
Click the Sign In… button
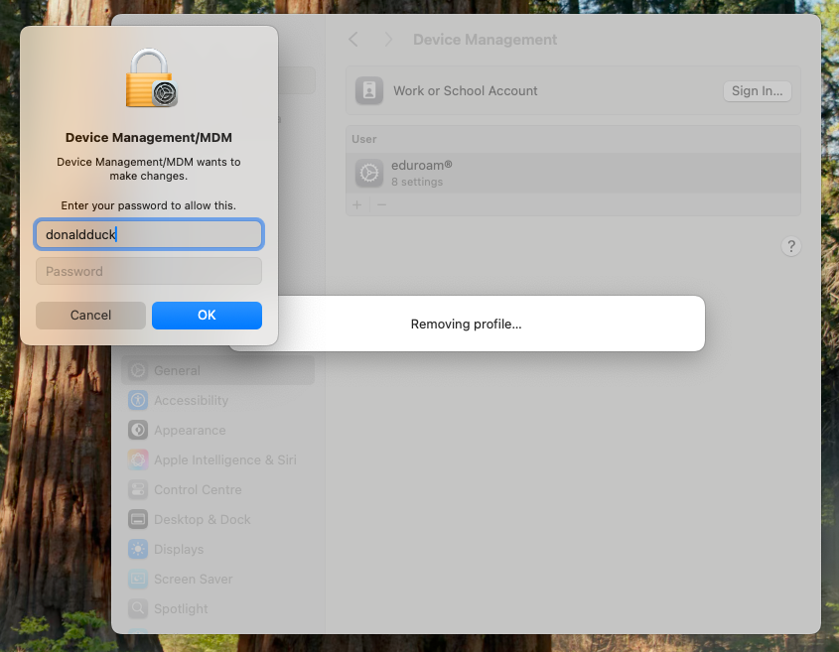[757, 90]
